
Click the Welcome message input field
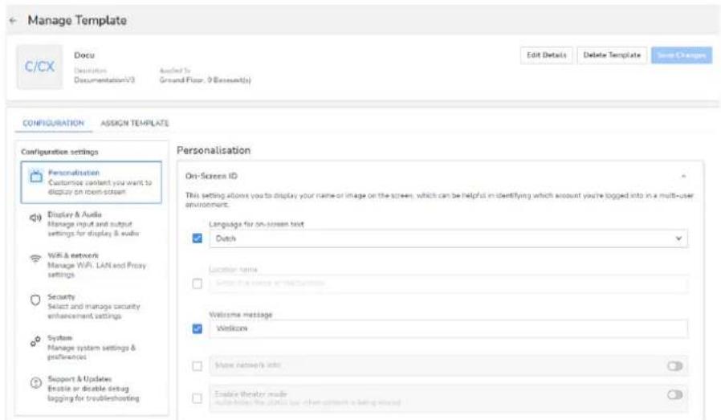449,328
